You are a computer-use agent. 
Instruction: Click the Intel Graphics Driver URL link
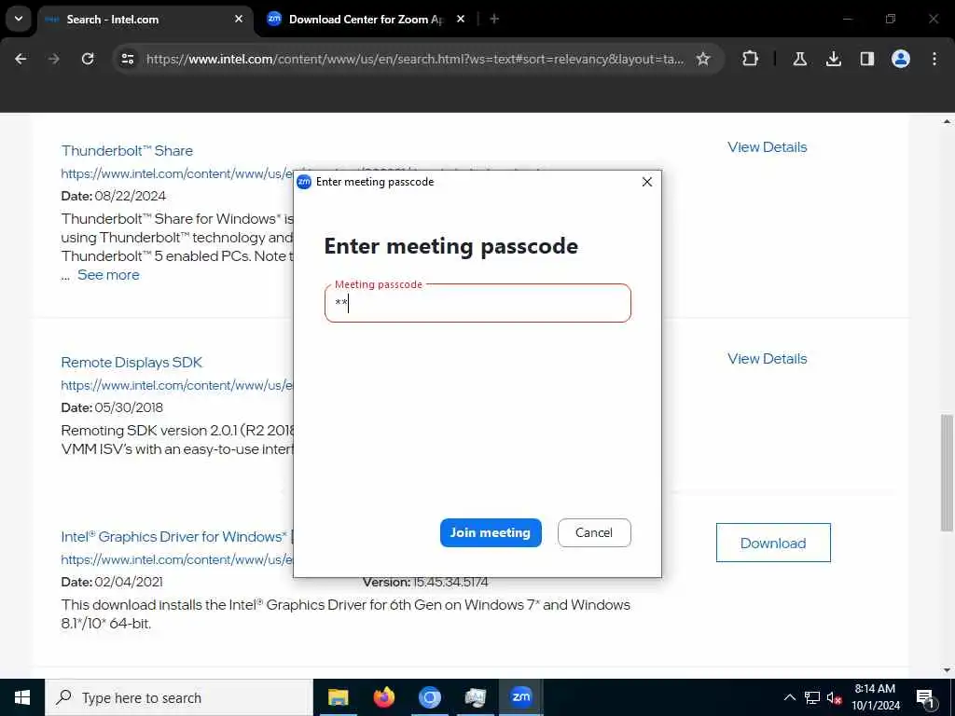tap(176, 559)
